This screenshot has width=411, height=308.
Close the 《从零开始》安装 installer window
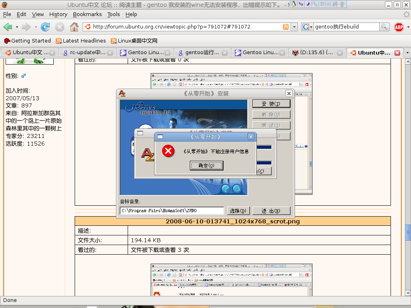[x=289, y=93]
